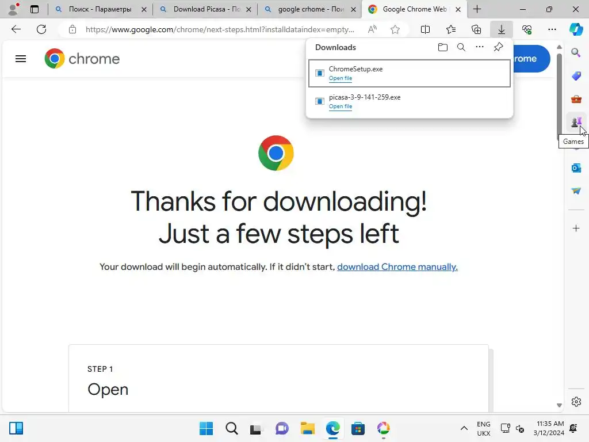Open Microsoft Store from the taskbar
The width and height of the screenshot is (589, 442).
358,428
